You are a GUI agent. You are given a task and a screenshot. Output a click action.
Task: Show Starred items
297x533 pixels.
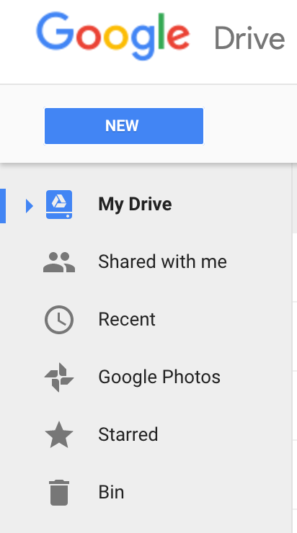coord(128,434)
